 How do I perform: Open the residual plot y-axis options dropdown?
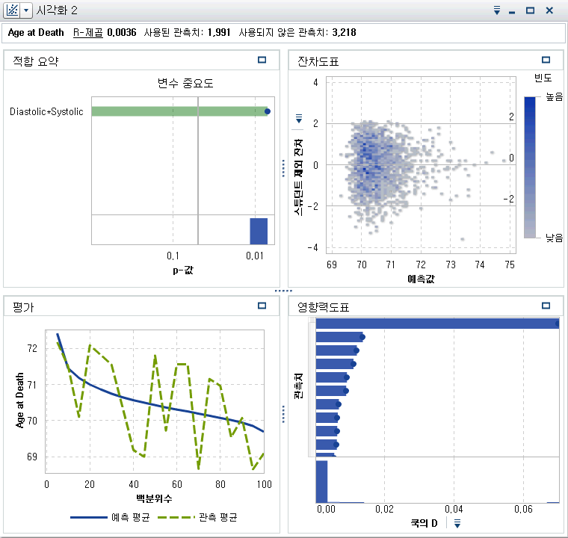299,118
